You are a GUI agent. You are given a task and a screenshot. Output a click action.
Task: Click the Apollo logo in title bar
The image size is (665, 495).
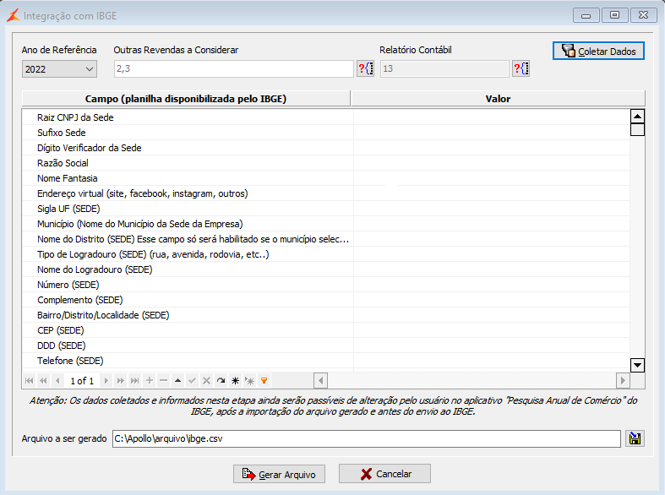tap(14, 15)
